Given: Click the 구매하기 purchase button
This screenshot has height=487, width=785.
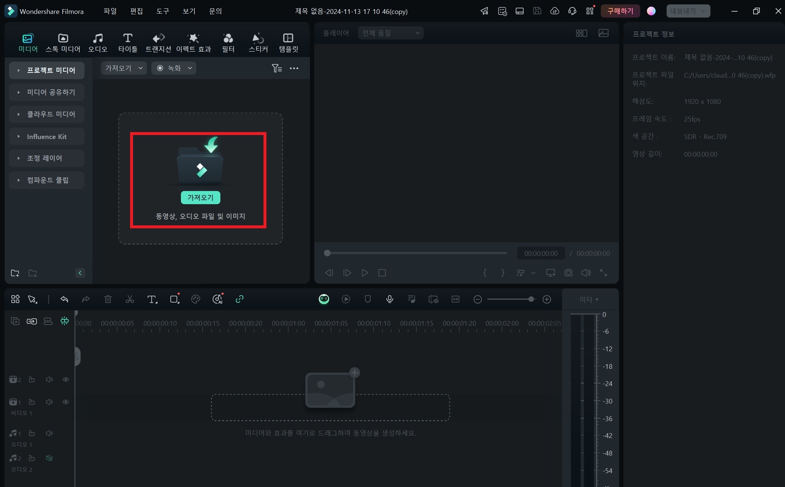Looking at the screenshot, I should pyautogui.click(x=621, y=11).
